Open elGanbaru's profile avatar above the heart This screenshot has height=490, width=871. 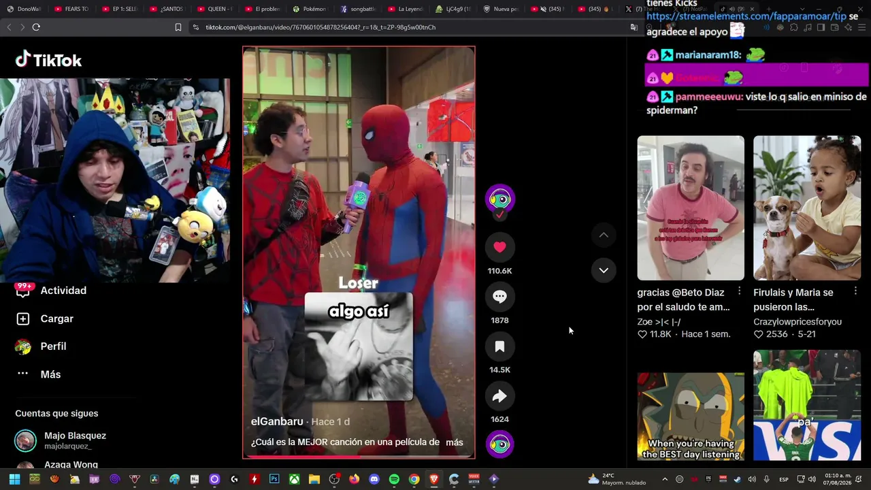tap(499, 199)
